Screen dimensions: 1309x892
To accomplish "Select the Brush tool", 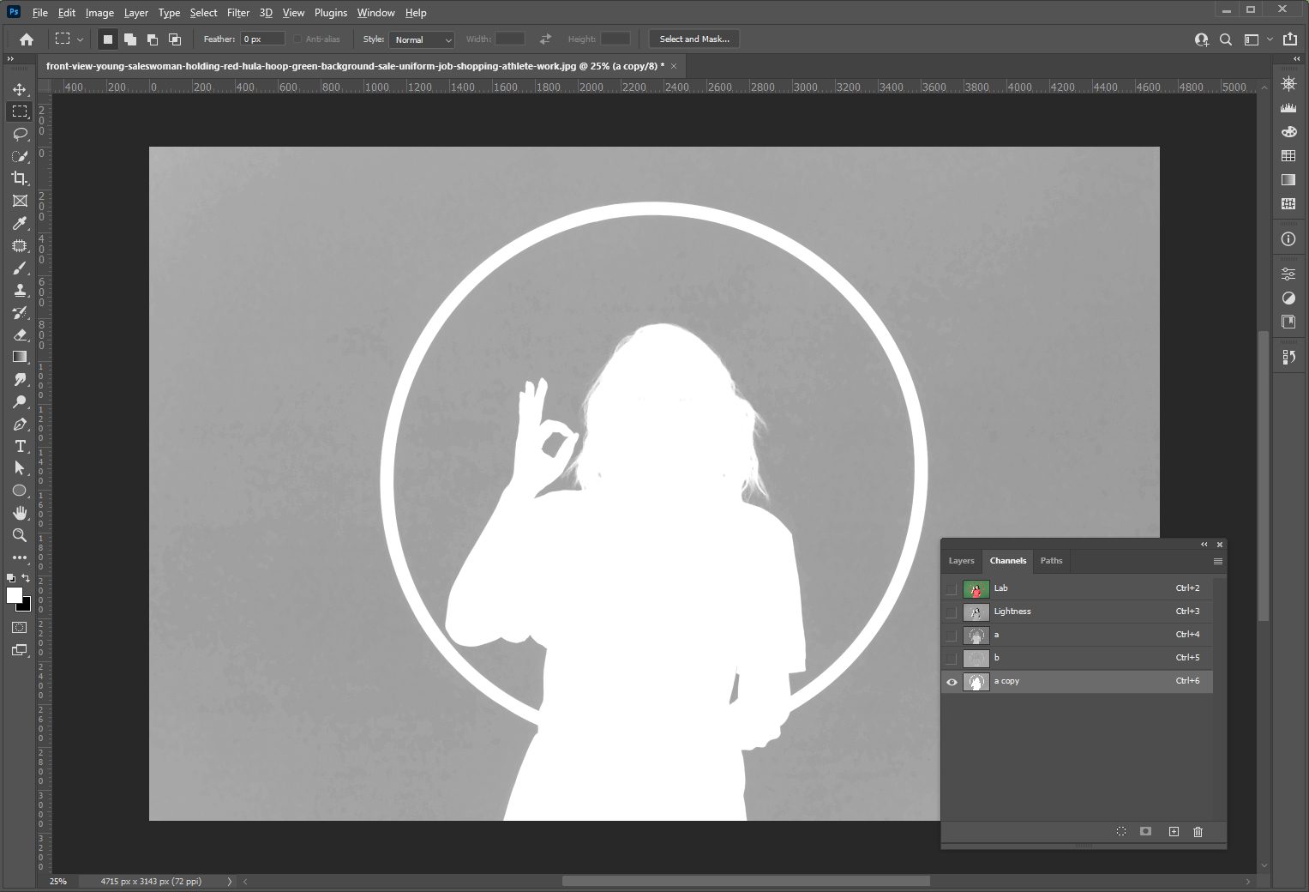I will pos(20,268).
